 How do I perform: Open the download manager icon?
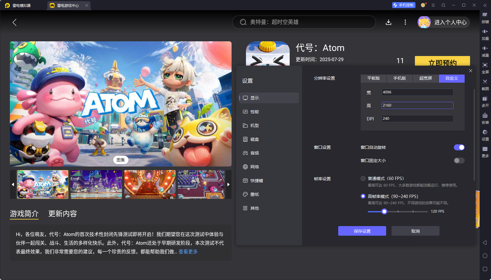[389, 22]
